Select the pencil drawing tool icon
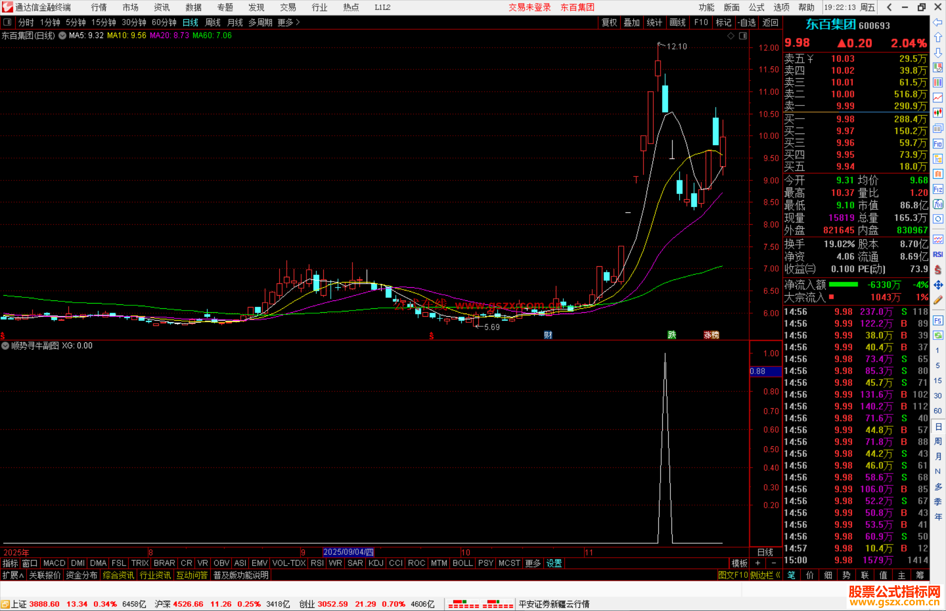This screenshot has height=611, width=946. [x=938, y=300]
